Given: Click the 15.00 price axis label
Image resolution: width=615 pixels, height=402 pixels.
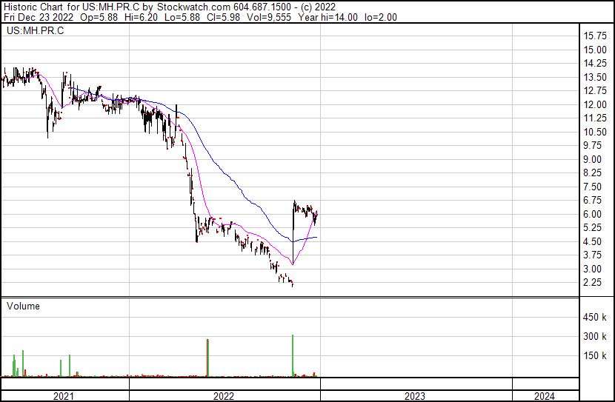Looking at the screenshot, I should point(595,50).
